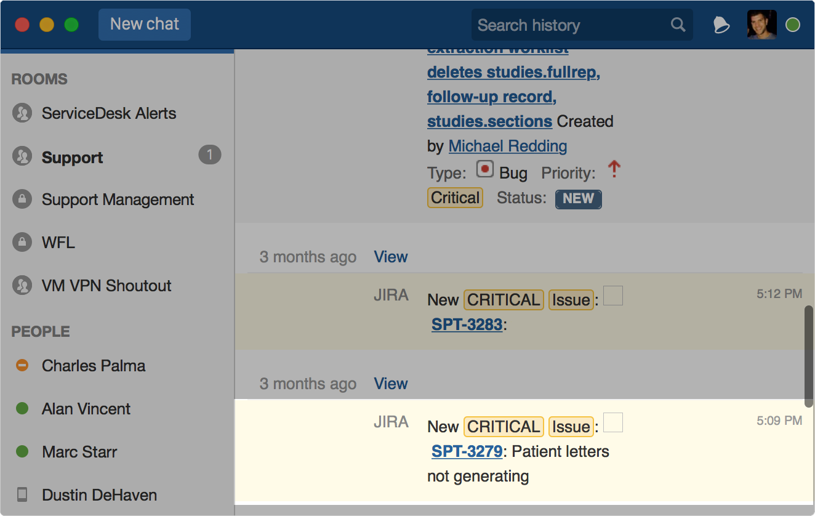Image resolution: width=815 pixels, height=516 pixels.
Task: Open the user profile avatar
Action: [x=761, y=25]
